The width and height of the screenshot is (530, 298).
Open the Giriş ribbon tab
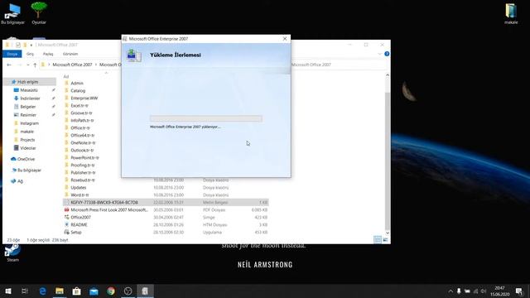click(30, 54)
